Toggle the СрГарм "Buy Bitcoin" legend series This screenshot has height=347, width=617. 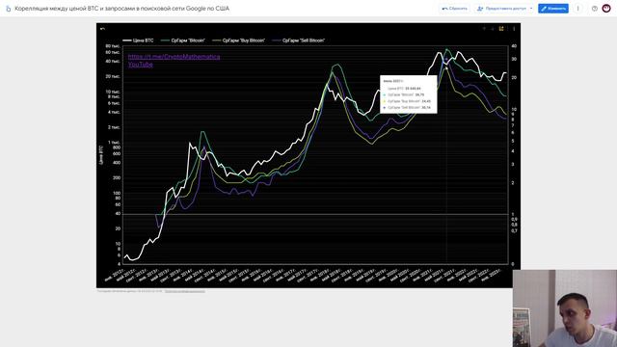pos(239,40)
